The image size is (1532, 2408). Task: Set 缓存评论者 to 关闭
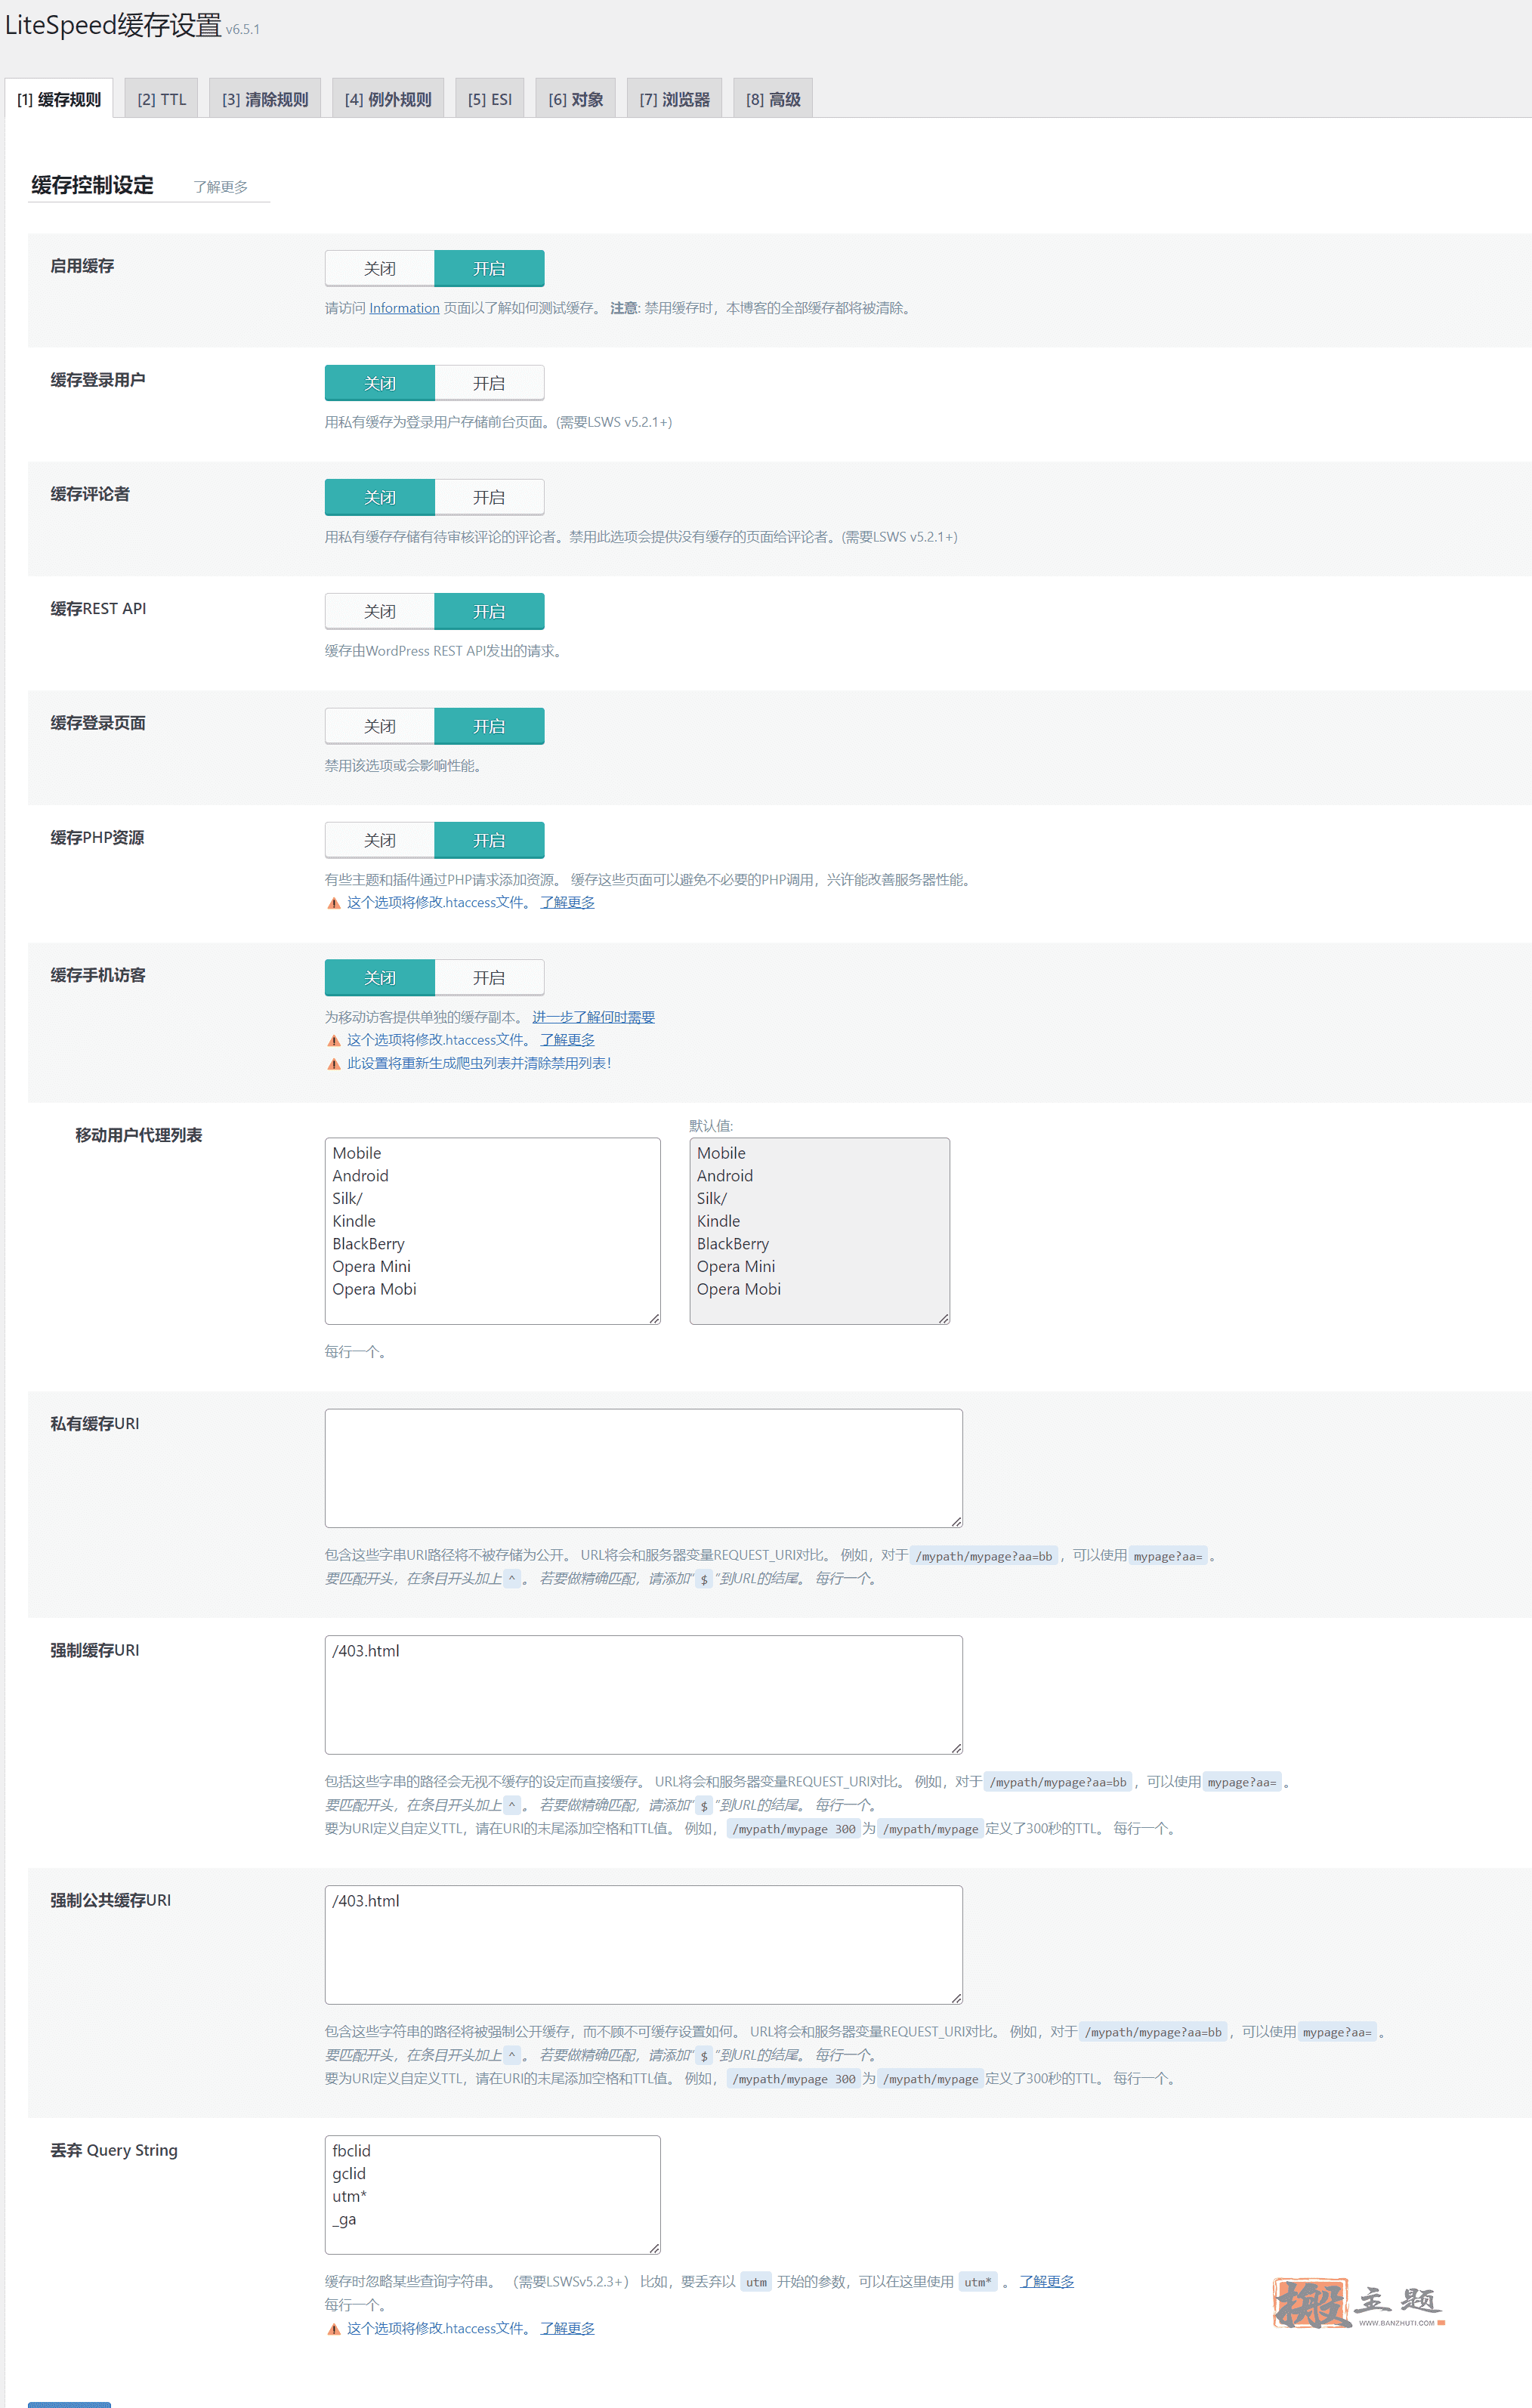coord(380,497)
